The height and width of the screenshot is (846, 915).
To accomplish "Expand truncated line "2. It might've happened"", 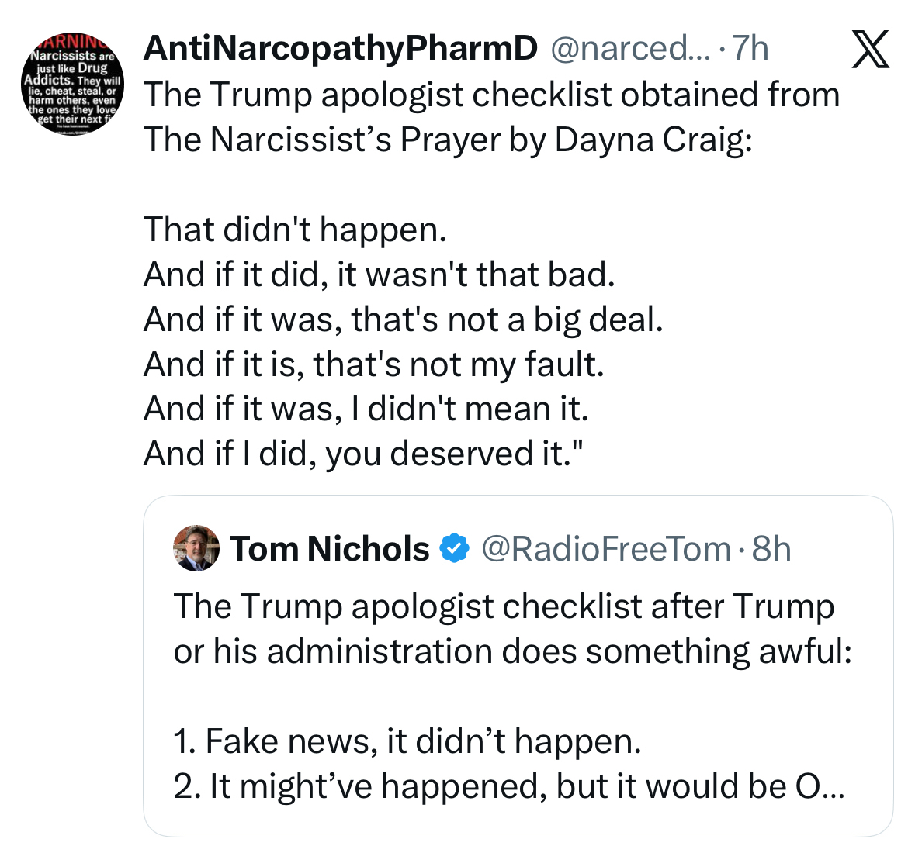I will 509,786.
